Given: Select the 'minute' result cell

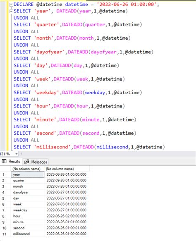Looking at the screenshot, I should tap(28, 222).
